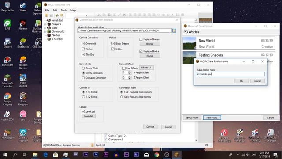
Task: Click the browse folder icon beside world path
Action: pos(174,30)
